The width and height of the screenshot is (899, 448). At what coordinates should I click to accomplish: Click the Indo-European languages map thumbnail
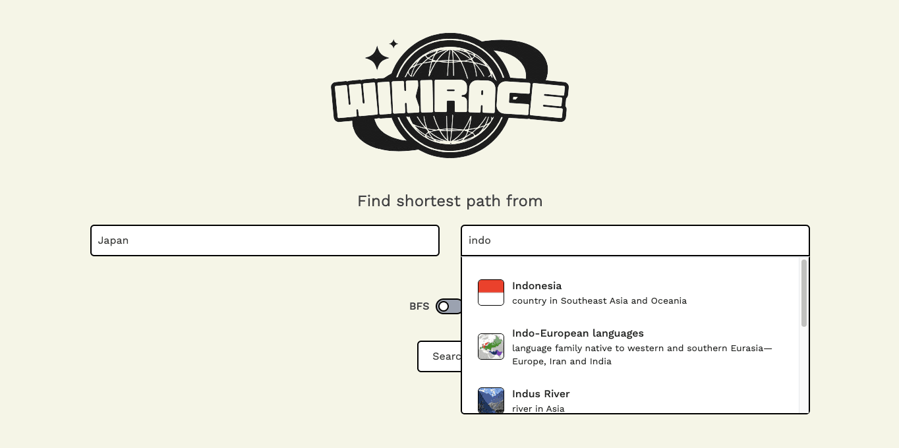coord(491,347)
